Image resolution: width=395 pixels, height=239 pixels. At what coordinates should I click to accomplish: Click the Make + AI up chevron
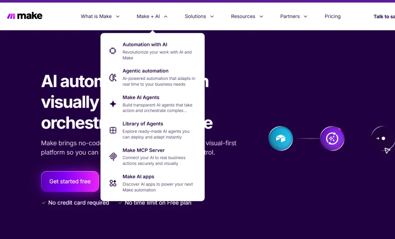coord(166,16)
